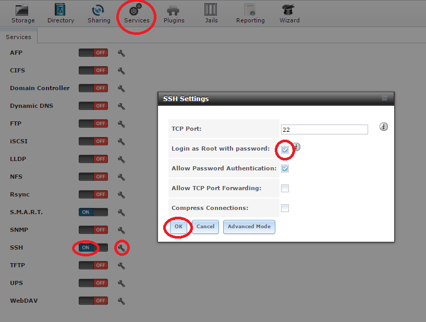Configure CIFS with its wrench icon
Screen dimensions: 426x322
121,71
